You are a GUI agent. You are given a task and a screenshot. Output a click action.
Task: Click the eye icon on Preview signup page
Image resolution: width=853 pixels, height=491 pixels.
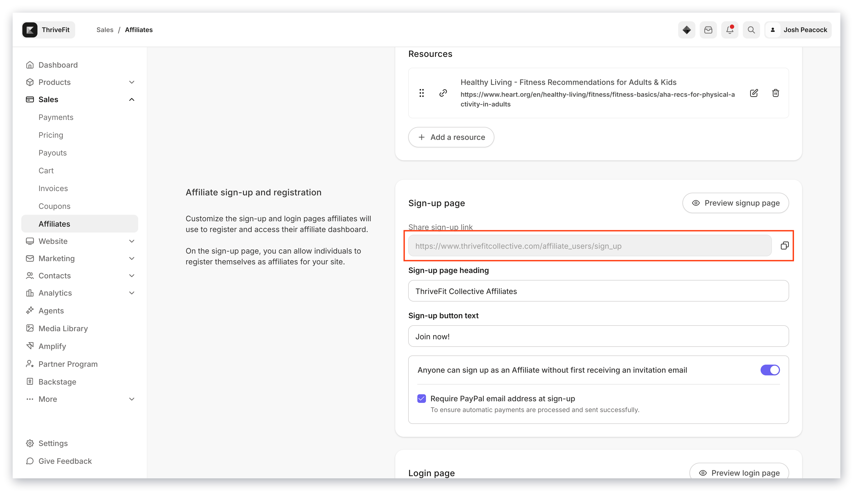pyautogui.click(x=696, y=203)
